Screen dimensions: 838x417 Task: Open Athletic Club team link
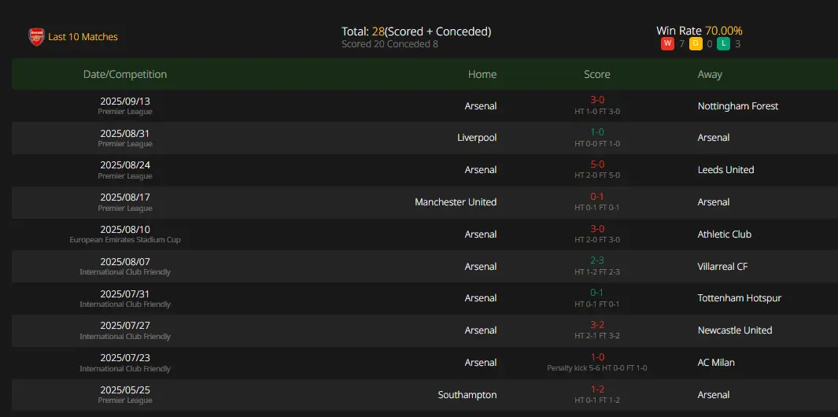coord(724,234)
